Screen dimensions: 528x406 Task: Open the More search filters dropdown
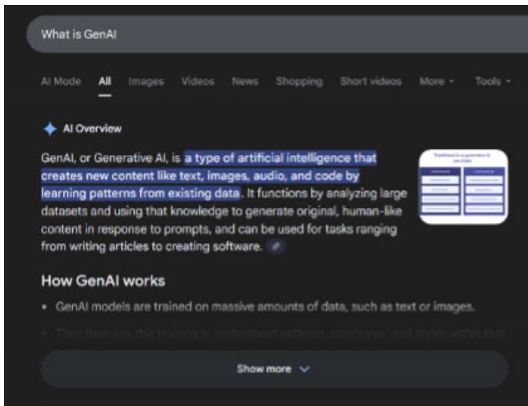(437, 81)
